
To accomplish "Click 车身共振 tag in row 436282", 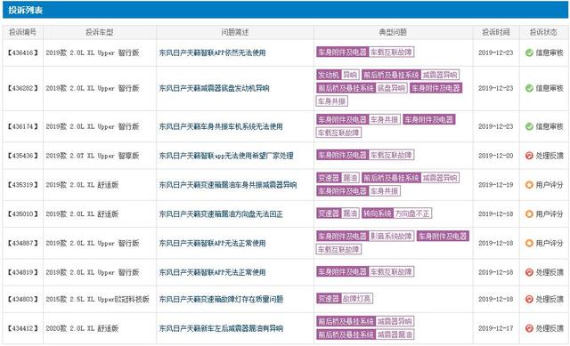I will tap(332, 101).
